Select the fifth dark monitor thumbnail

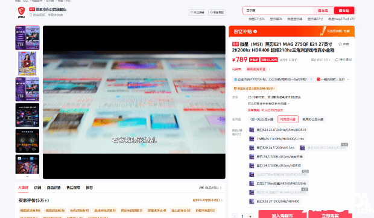[27, 141]
